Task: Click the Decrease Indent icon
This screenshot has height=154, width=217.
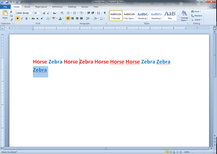Action: (x=88, y=13)
